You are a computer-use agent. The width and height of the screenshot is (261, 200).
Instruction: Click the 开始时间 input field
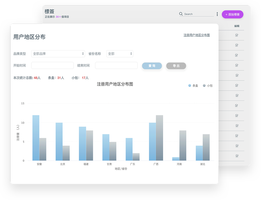[52, 65]
